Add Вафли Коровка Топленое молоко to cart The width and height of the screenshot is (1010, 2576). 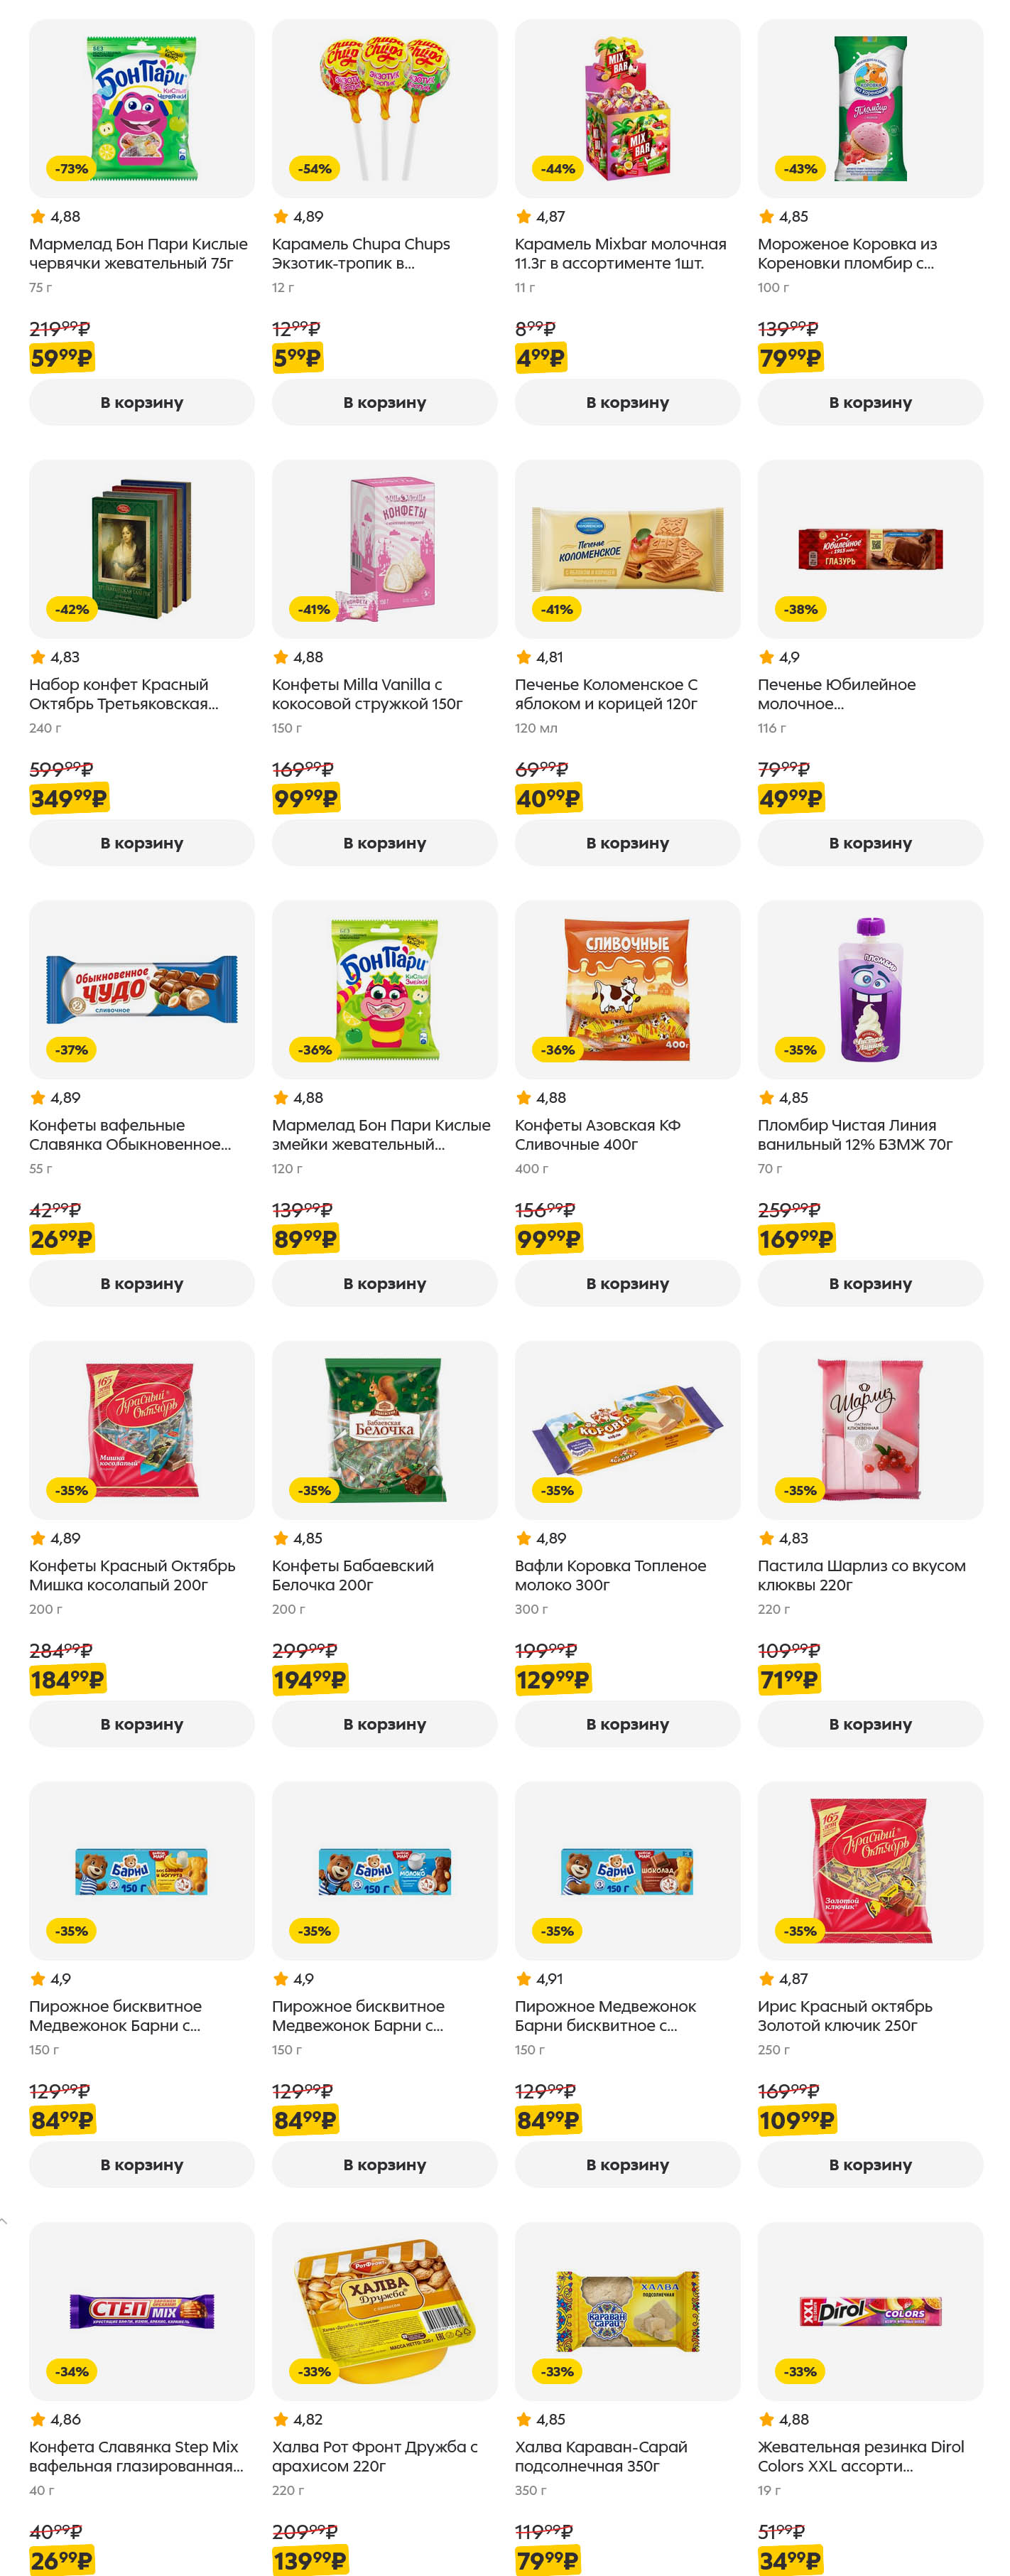point(626,1724)
